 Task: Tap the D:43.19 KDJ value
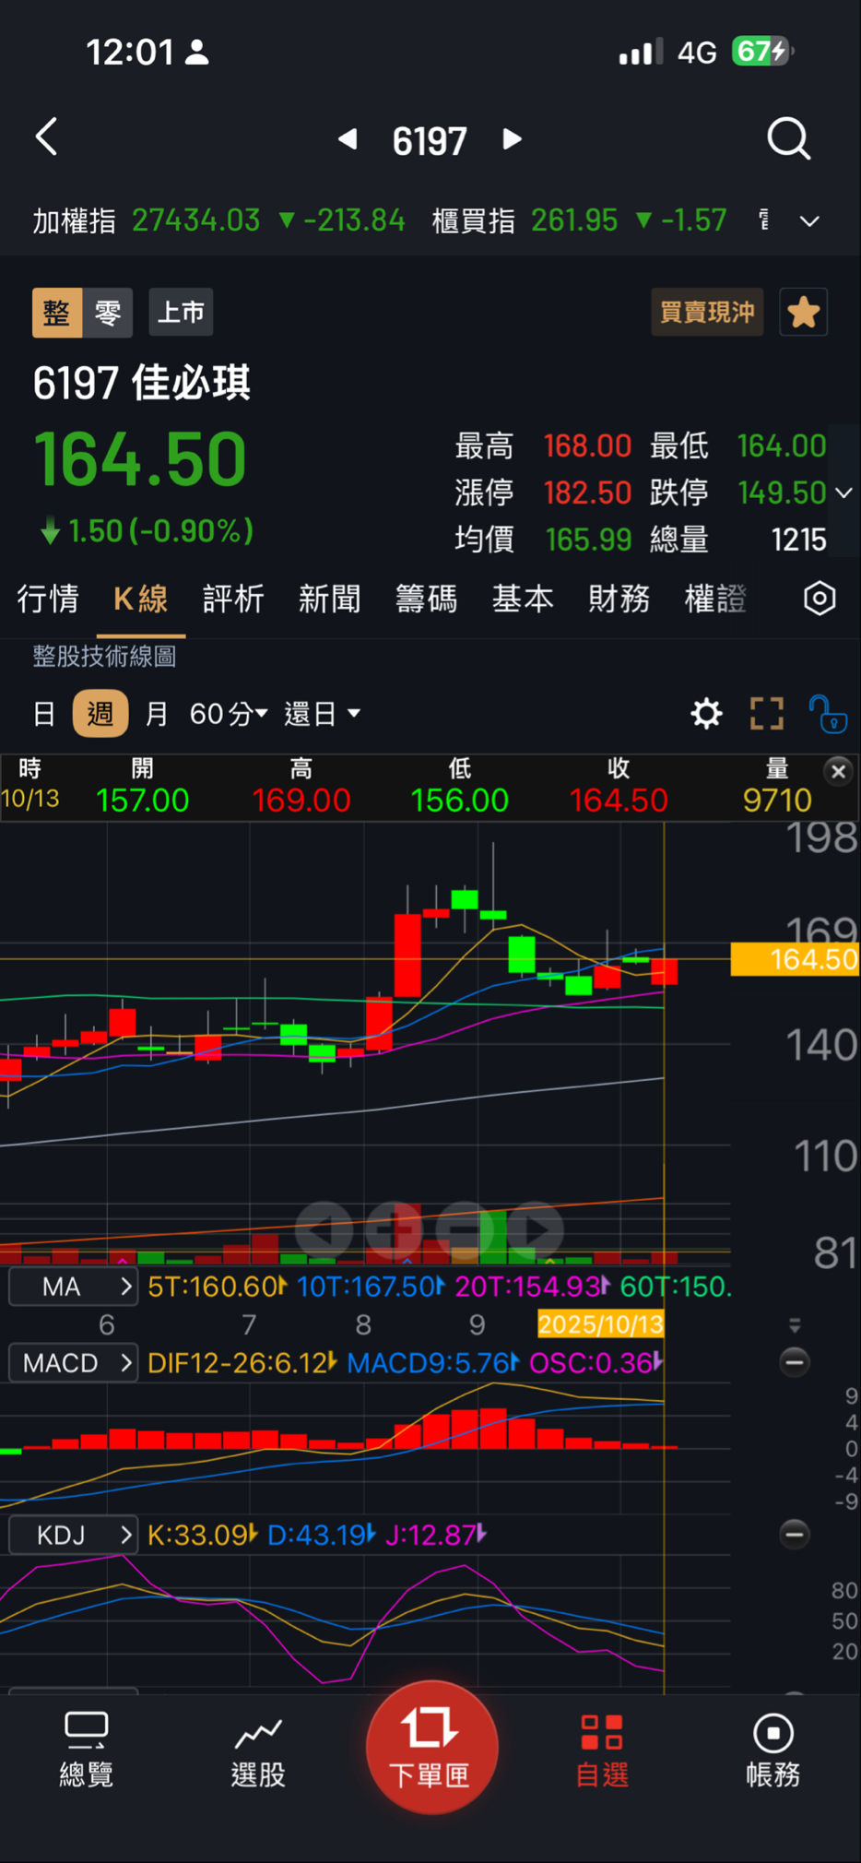point(321,1535)
